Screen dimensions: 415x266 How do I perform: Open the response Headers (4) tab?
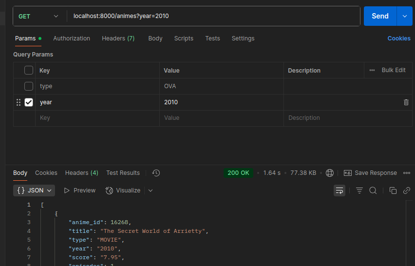pyautogui.click(x=81, y=173)
